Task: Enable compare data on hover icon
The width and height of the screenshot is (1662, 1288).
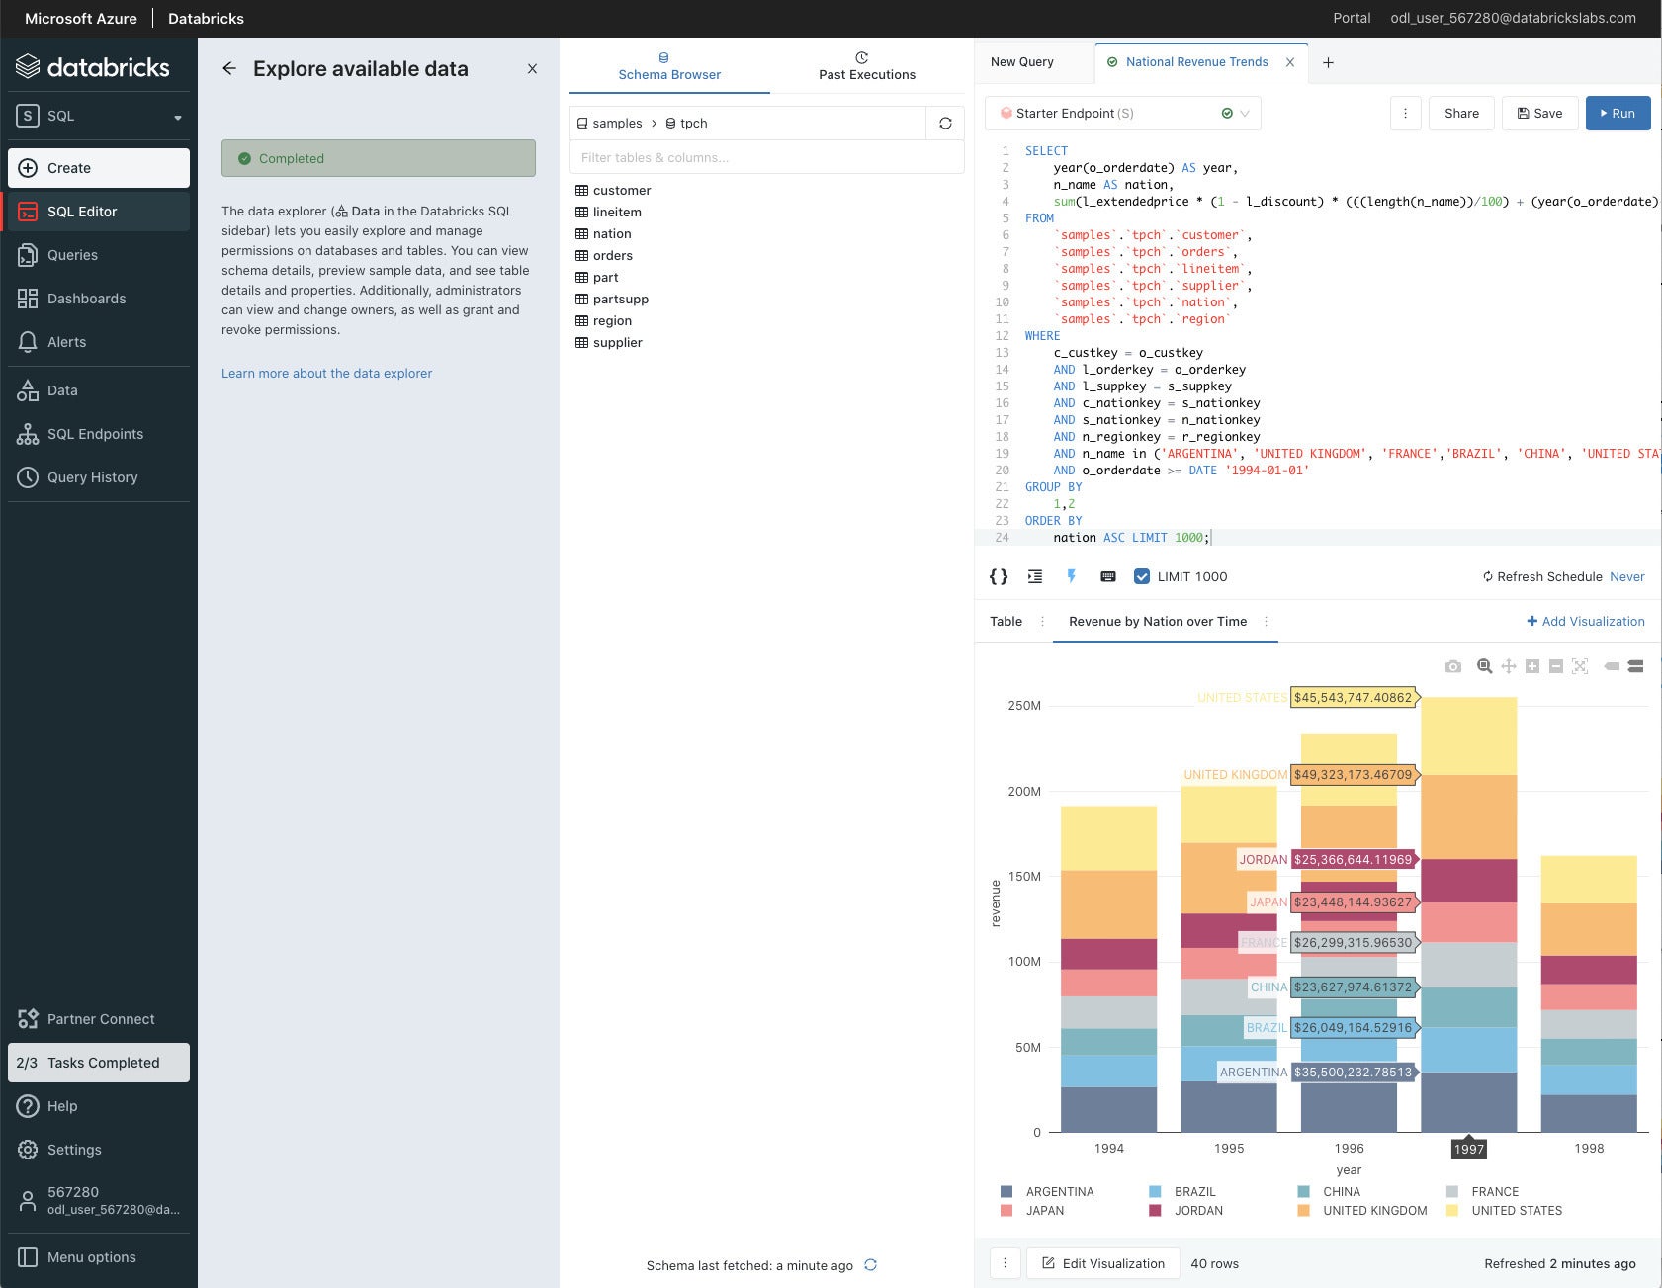Action: 1635,666
